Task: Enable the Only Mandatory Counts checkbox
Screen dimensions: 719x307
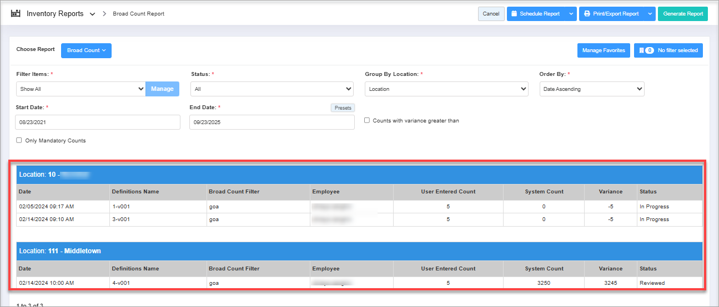Action: coord(19,140)
